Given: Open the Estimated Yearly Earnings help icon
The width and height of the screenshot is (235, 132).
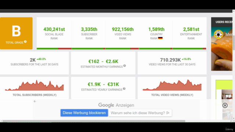Looking at the screenshot, I should click(124, 89).
